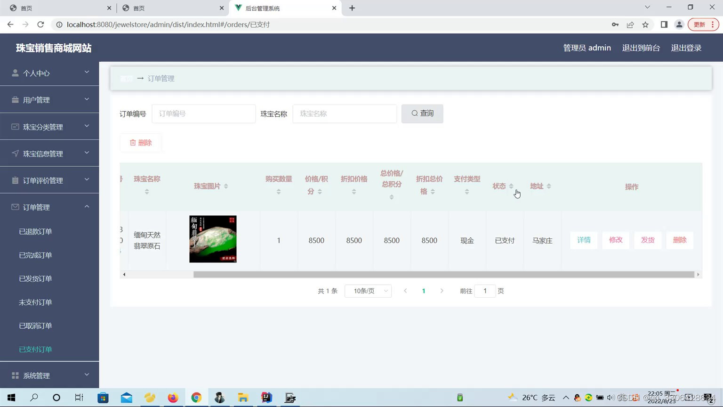Viewport: 723px width, 407px height.
Task: Click the 删除 button above the table
Action: (140, 143)
